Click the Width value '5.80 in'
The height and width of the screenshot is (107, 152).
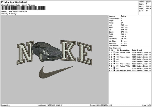148,9
